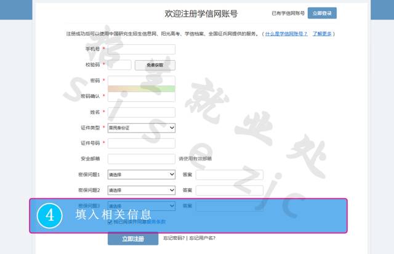Click the 已有学信网账号 text
This screenshot has height=254, width=394.
point(288,13)
